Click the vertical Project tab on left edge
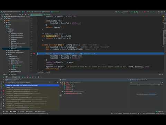Image resolution: width=166 pixels, height=125 pixels. [x=1, y=17]
